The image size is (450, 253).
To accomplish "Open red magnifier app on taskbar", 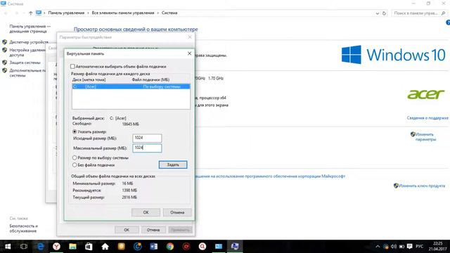I will (202, 247).
